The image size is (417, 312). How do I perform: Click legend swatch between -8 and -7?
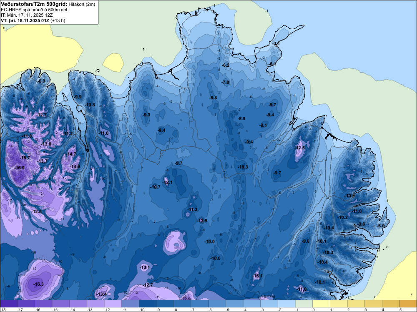coord(183,304)
